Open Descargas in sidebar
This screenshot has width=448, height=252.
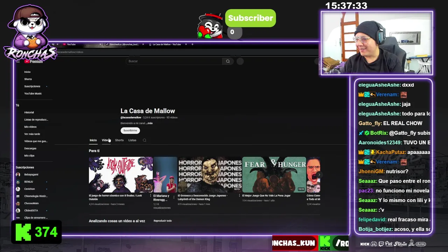click(x=30, y=148)
